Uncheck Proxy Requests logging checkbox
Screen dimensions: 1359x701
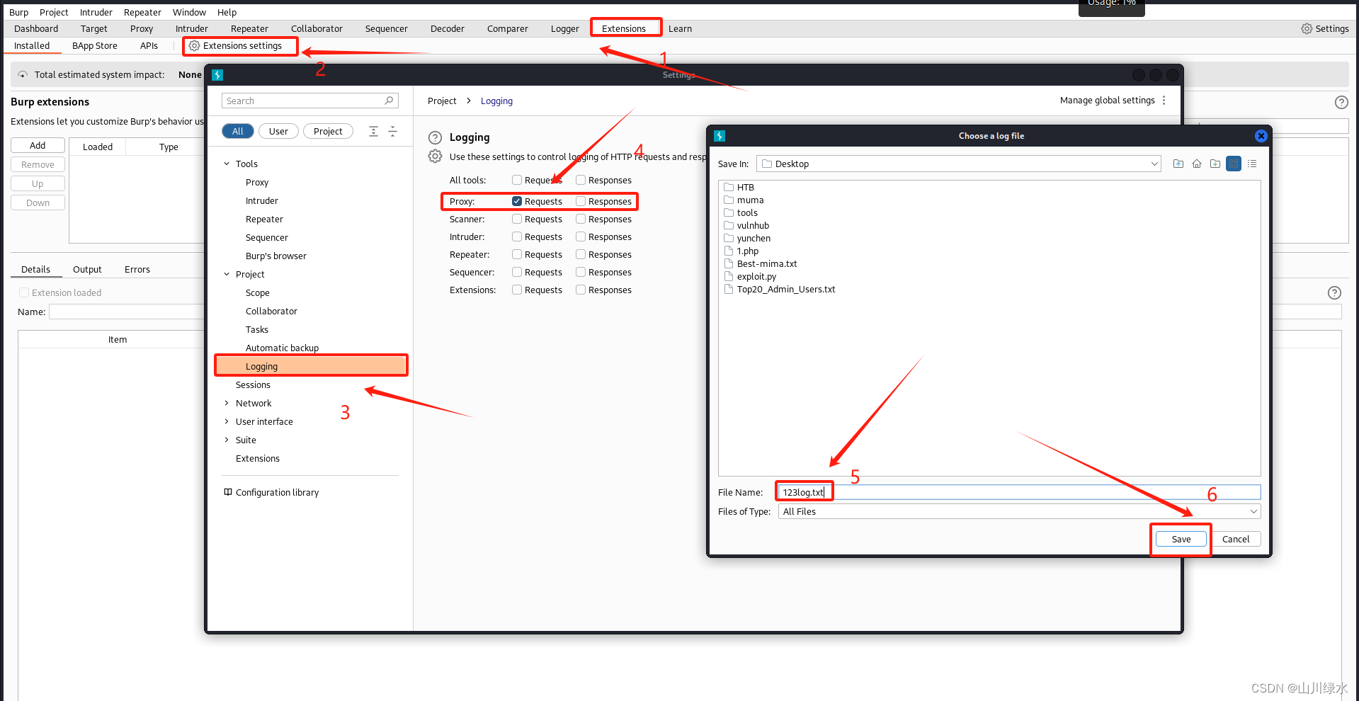coord(517,201)
